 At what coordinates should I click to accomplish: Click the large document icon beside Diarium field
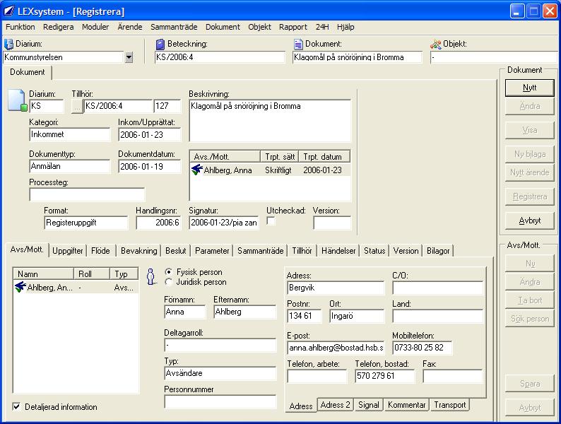18,100
